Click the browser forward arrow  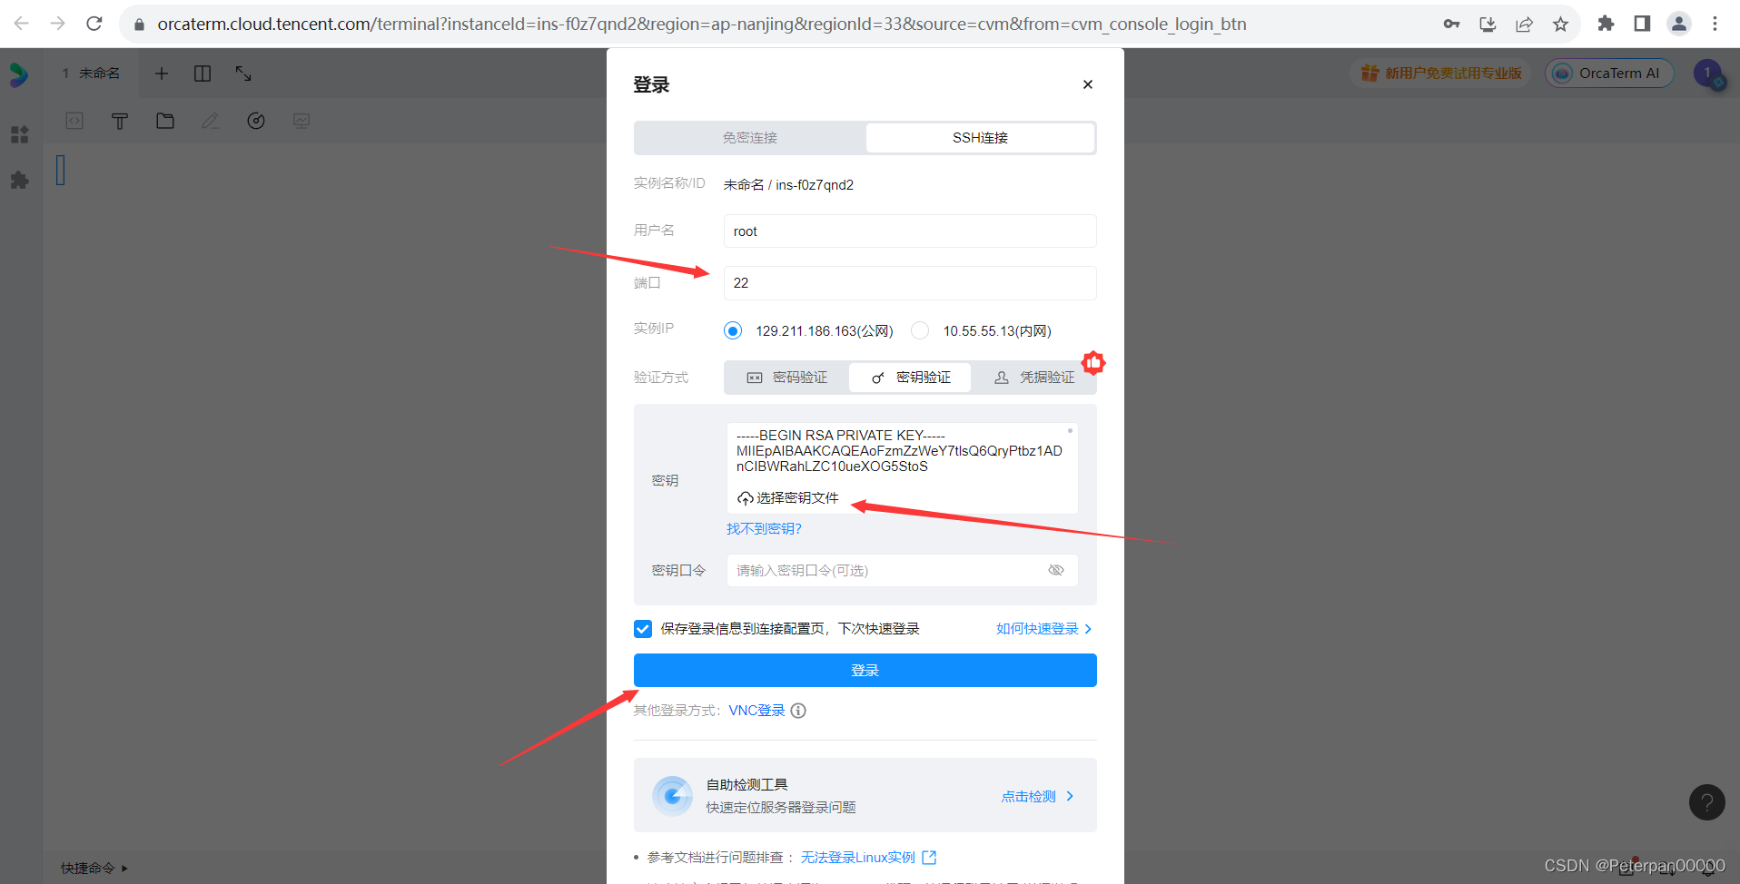coord(58,24)
